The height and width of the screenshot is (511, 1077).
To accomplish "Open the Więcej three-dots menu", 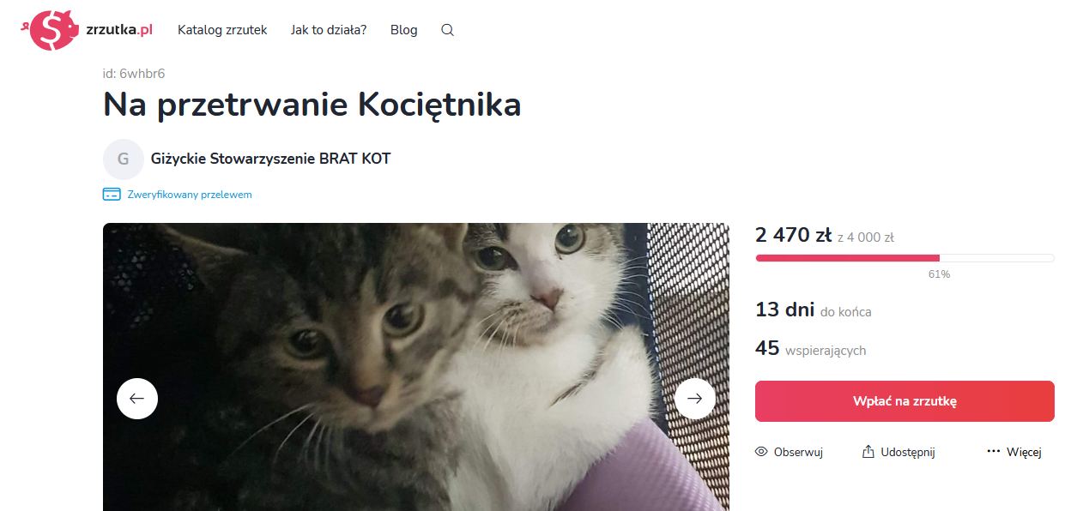I will click(x=994, y=452).
